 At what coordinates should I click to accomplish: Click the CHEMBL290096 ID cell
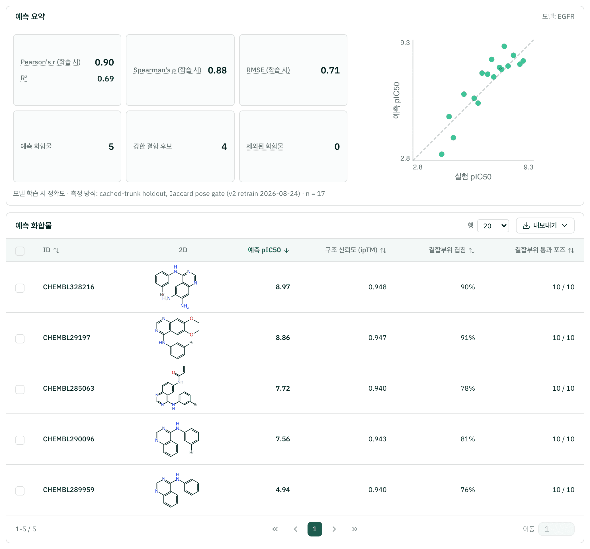click(69, 439)
